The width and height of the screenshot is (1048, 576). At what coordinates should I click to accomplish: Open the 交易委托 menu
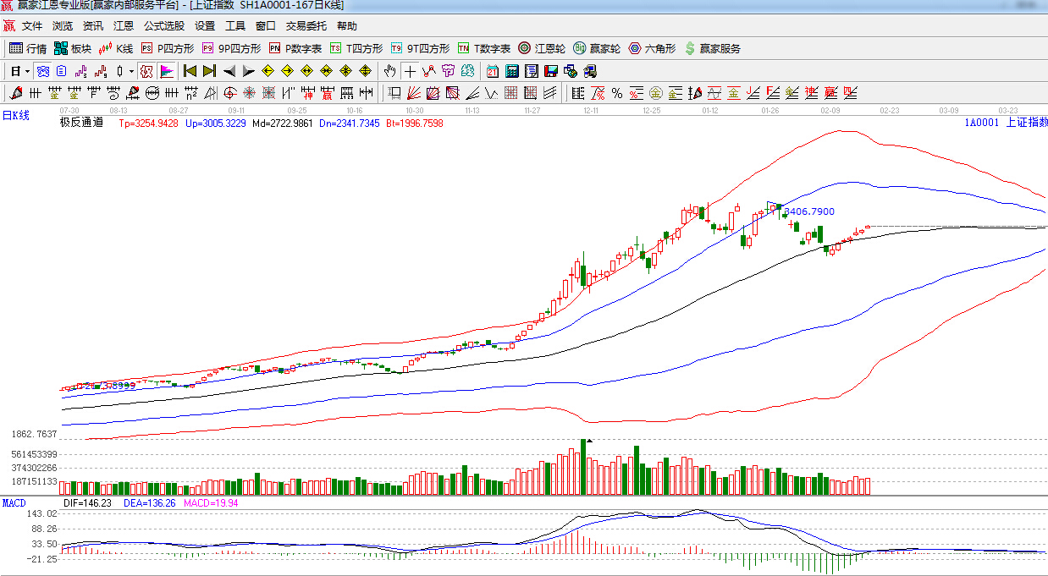[x=306, y=26]
